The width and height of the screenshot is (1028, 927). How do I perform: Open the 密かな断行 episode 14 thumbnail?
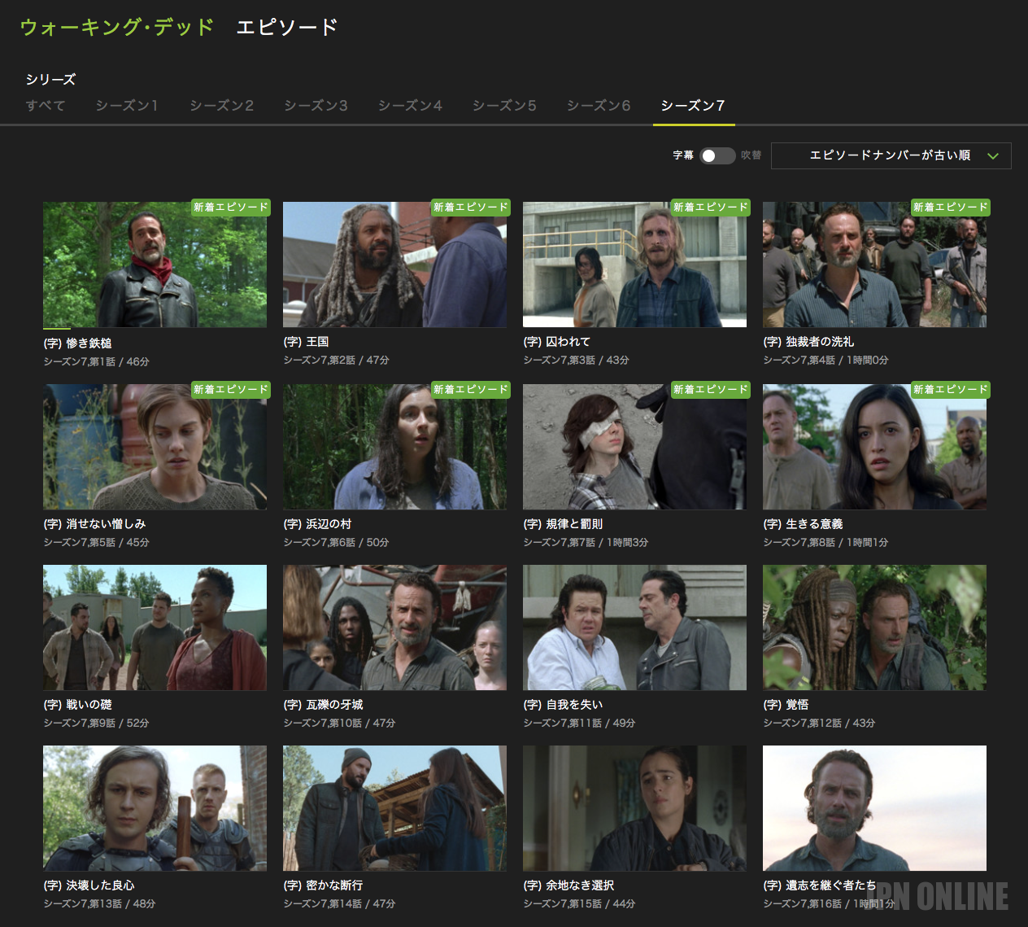point(394,808)
